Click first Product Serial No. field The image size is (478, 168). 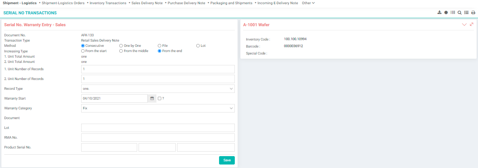point(109,147)
